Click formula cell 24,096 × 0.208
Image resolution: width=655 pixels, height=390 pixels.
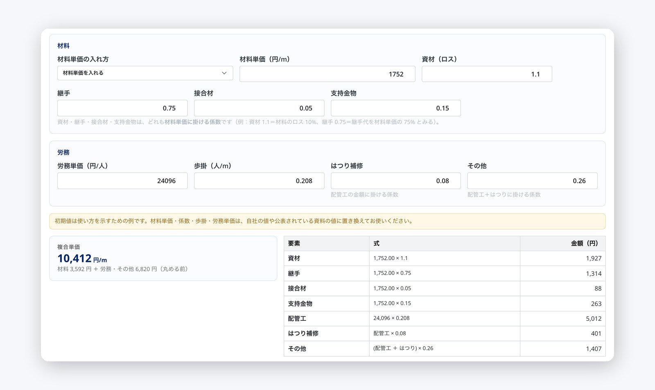coord(445,318)
